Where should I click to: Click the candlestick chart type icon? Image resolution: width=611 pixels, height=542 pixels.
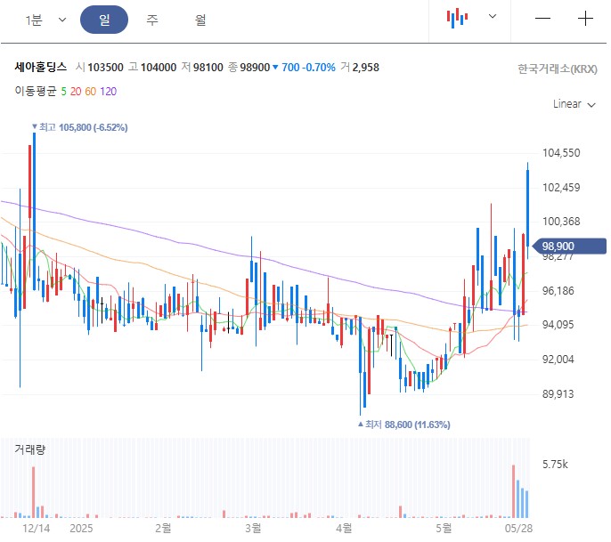point(458,18)
